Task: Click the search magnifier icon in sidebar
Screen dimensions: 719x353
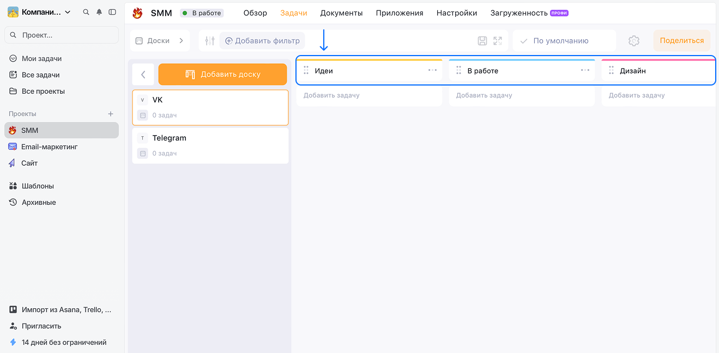Action: (86, 12)
